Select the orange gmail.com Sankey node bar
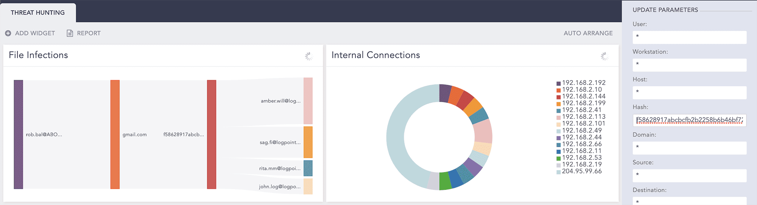The image size is (757, 205). (115, 134)
